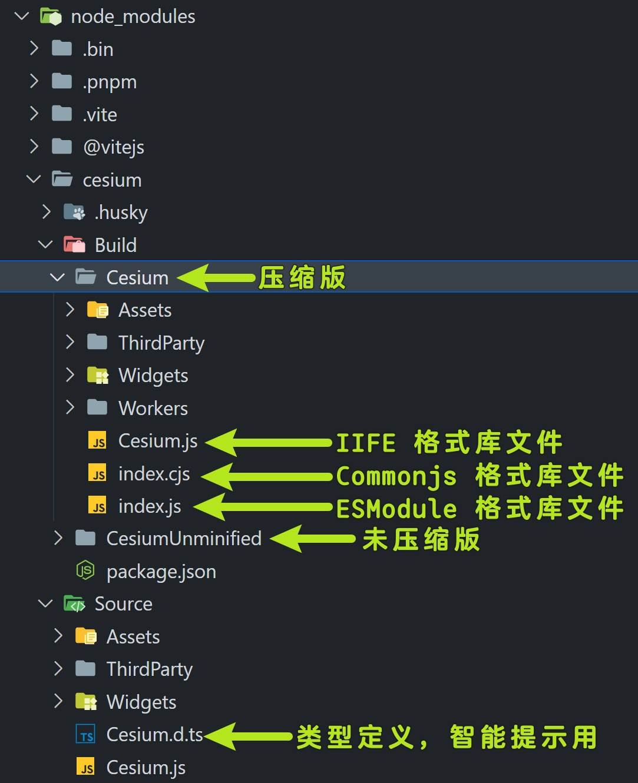The width and height of the screenshot is (638, 783).
Task: Expand the CesiumUnminified folder chevron
Action: point(58,538)
